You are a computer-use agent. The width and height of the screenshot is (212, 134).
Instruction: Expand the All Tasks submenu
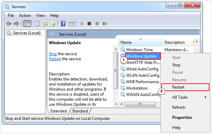(185, 97)
